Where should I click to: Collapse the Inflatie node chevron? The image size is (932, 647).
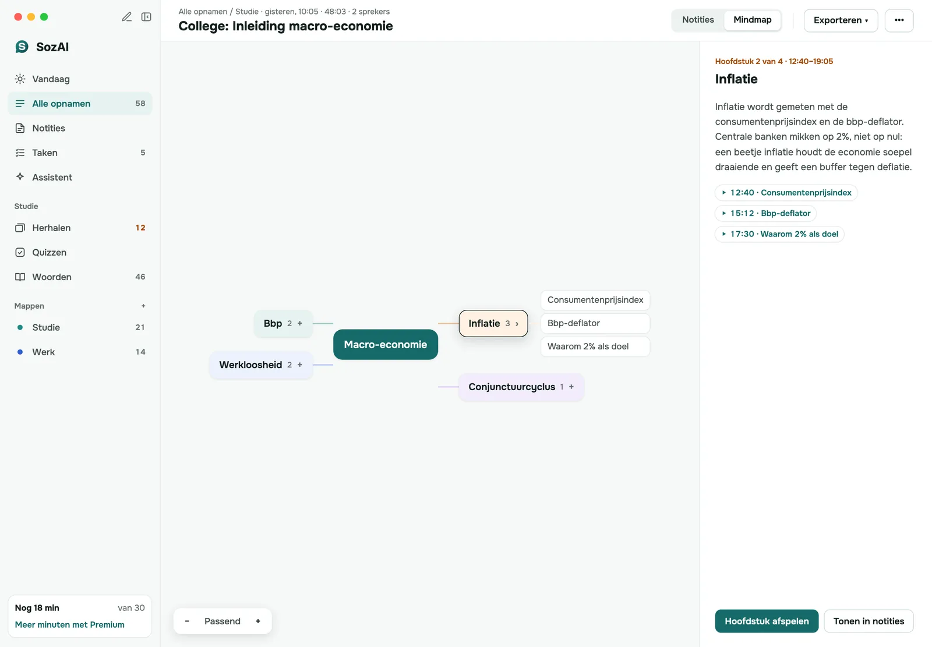[x=517, y=324]
